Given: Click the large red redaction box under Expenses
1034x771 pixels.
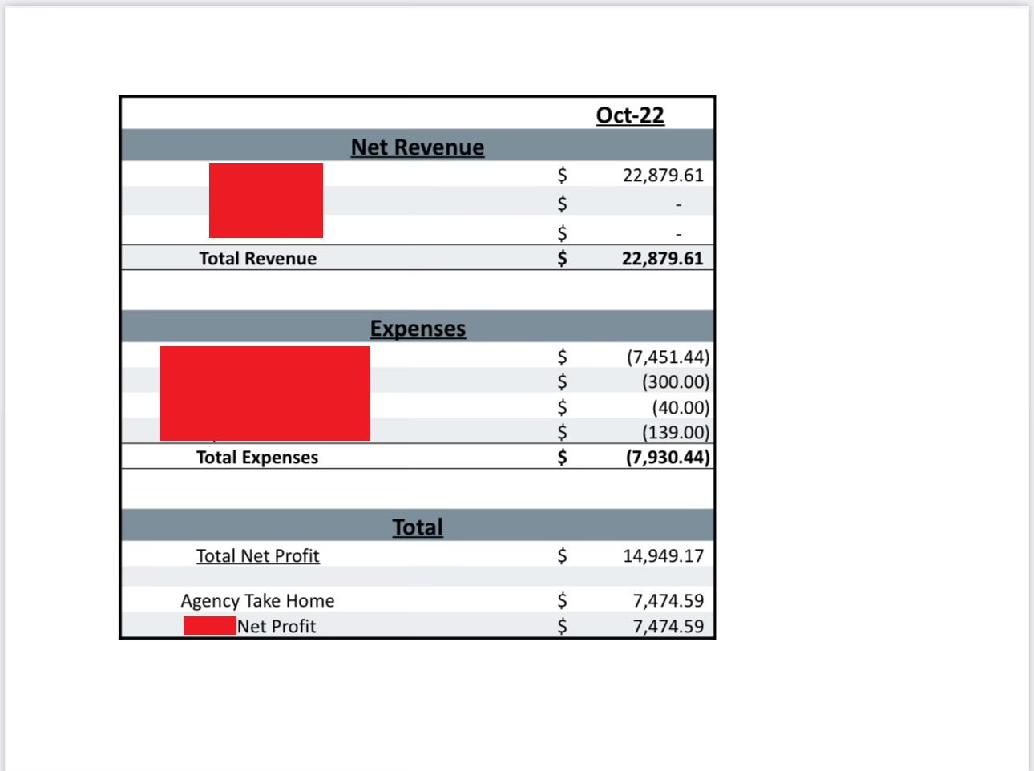Looking at the screenshot, I should [x=265, y=394].
